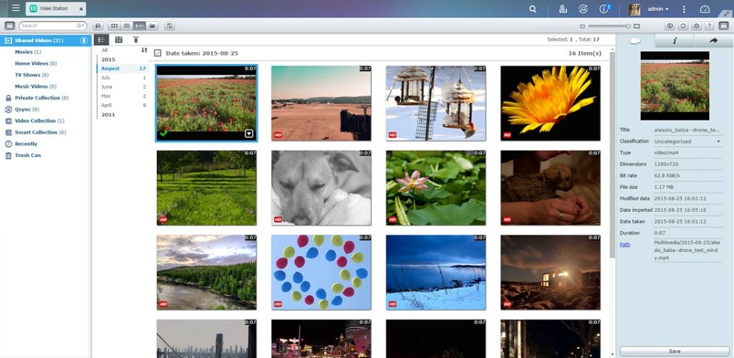734x358 pixels.
Task: Toggle the green checkmark on poppy field video
Action: [163, 133]
